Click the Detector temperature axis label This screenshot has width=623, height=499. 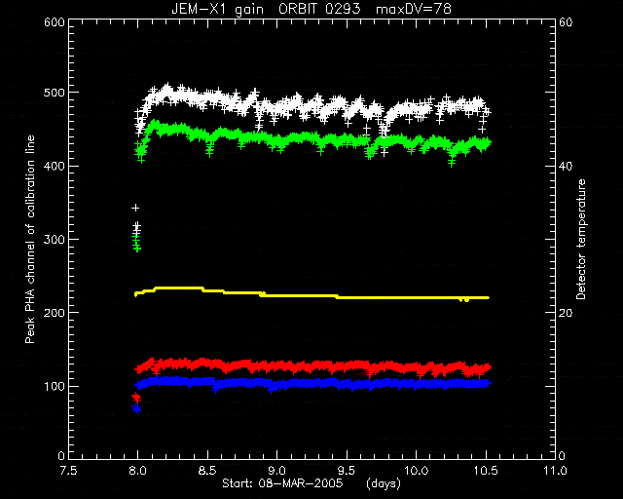pos(580,239)
